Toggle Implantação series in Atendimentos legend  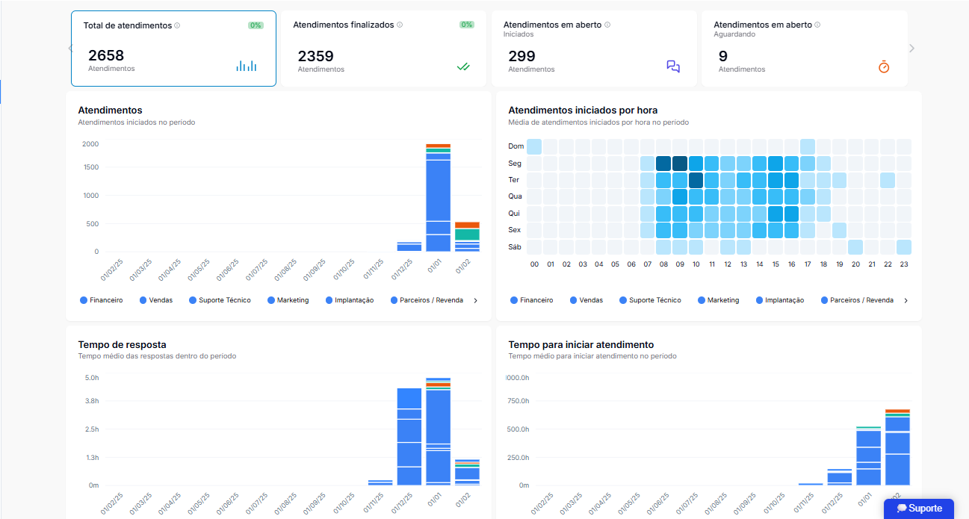349,300
